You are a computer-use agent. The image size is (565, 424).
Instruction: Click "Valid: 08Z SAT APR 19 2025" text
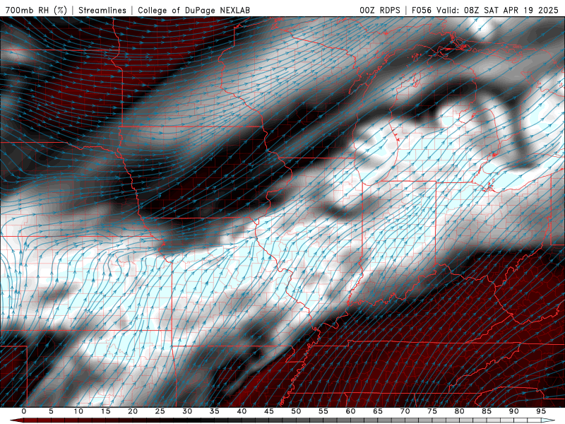click(x=497, y=10)
